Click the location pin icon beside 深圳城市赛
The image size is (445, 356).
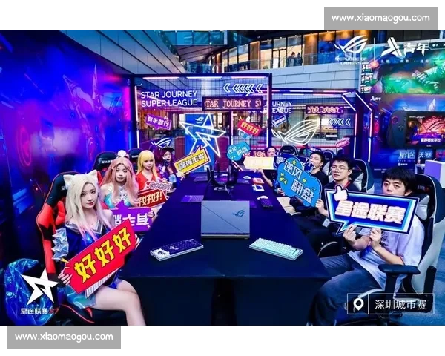click(x=360, y=304)
